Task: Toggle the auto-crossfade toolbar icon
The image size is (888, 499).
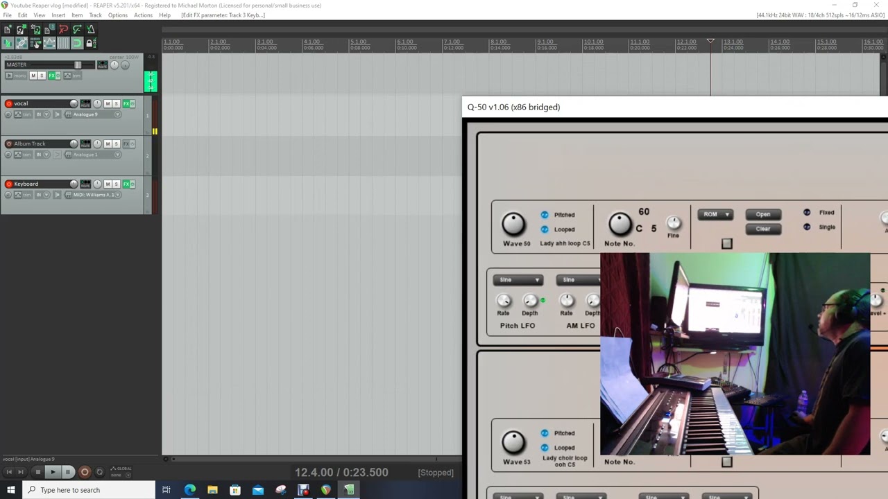Action: pyautogui.click(x=8, y=43)
